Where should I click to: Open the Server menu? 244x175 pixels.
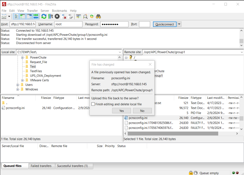tap(45, 11)
